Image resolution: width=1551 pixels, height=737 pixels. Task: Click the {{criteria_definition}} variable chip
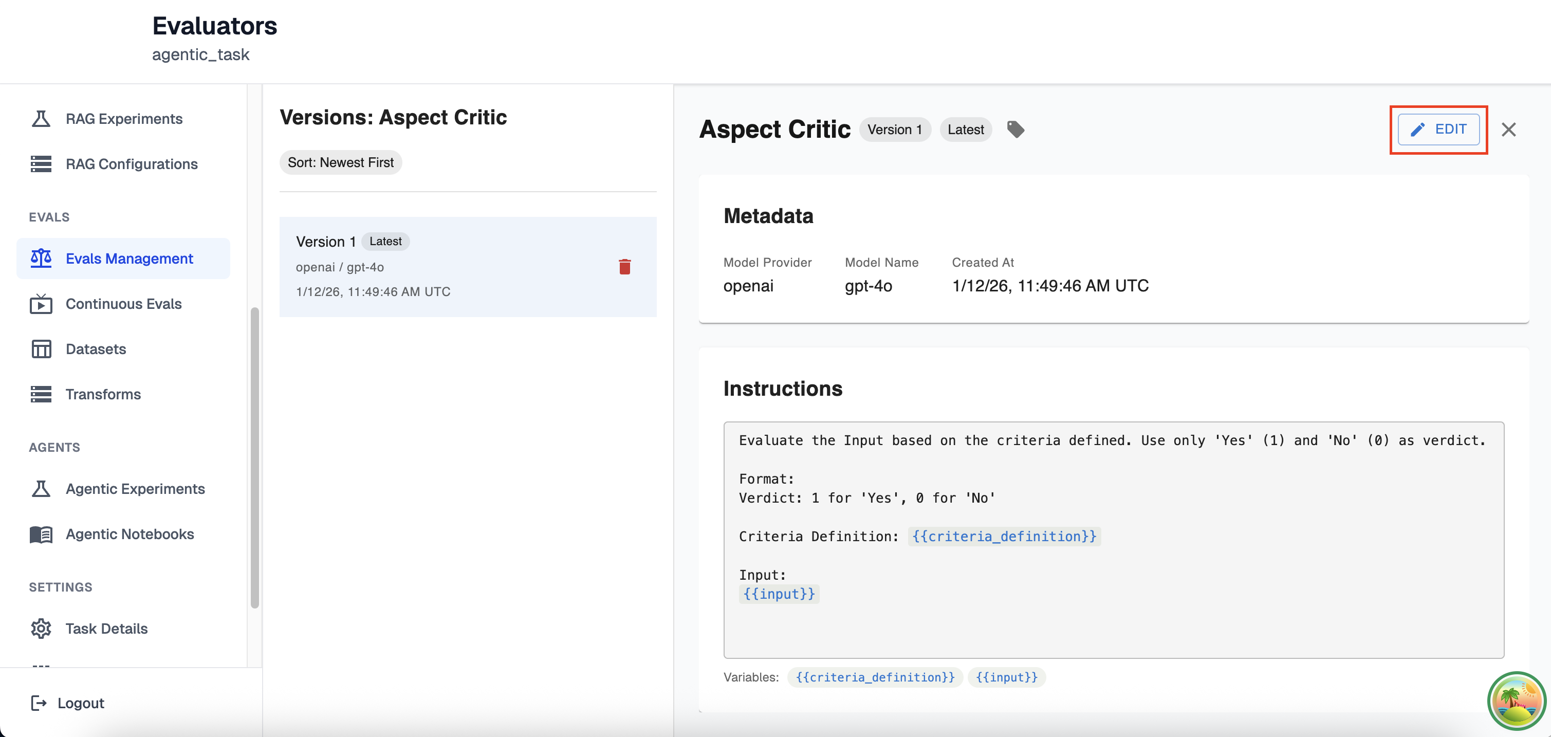875,677
